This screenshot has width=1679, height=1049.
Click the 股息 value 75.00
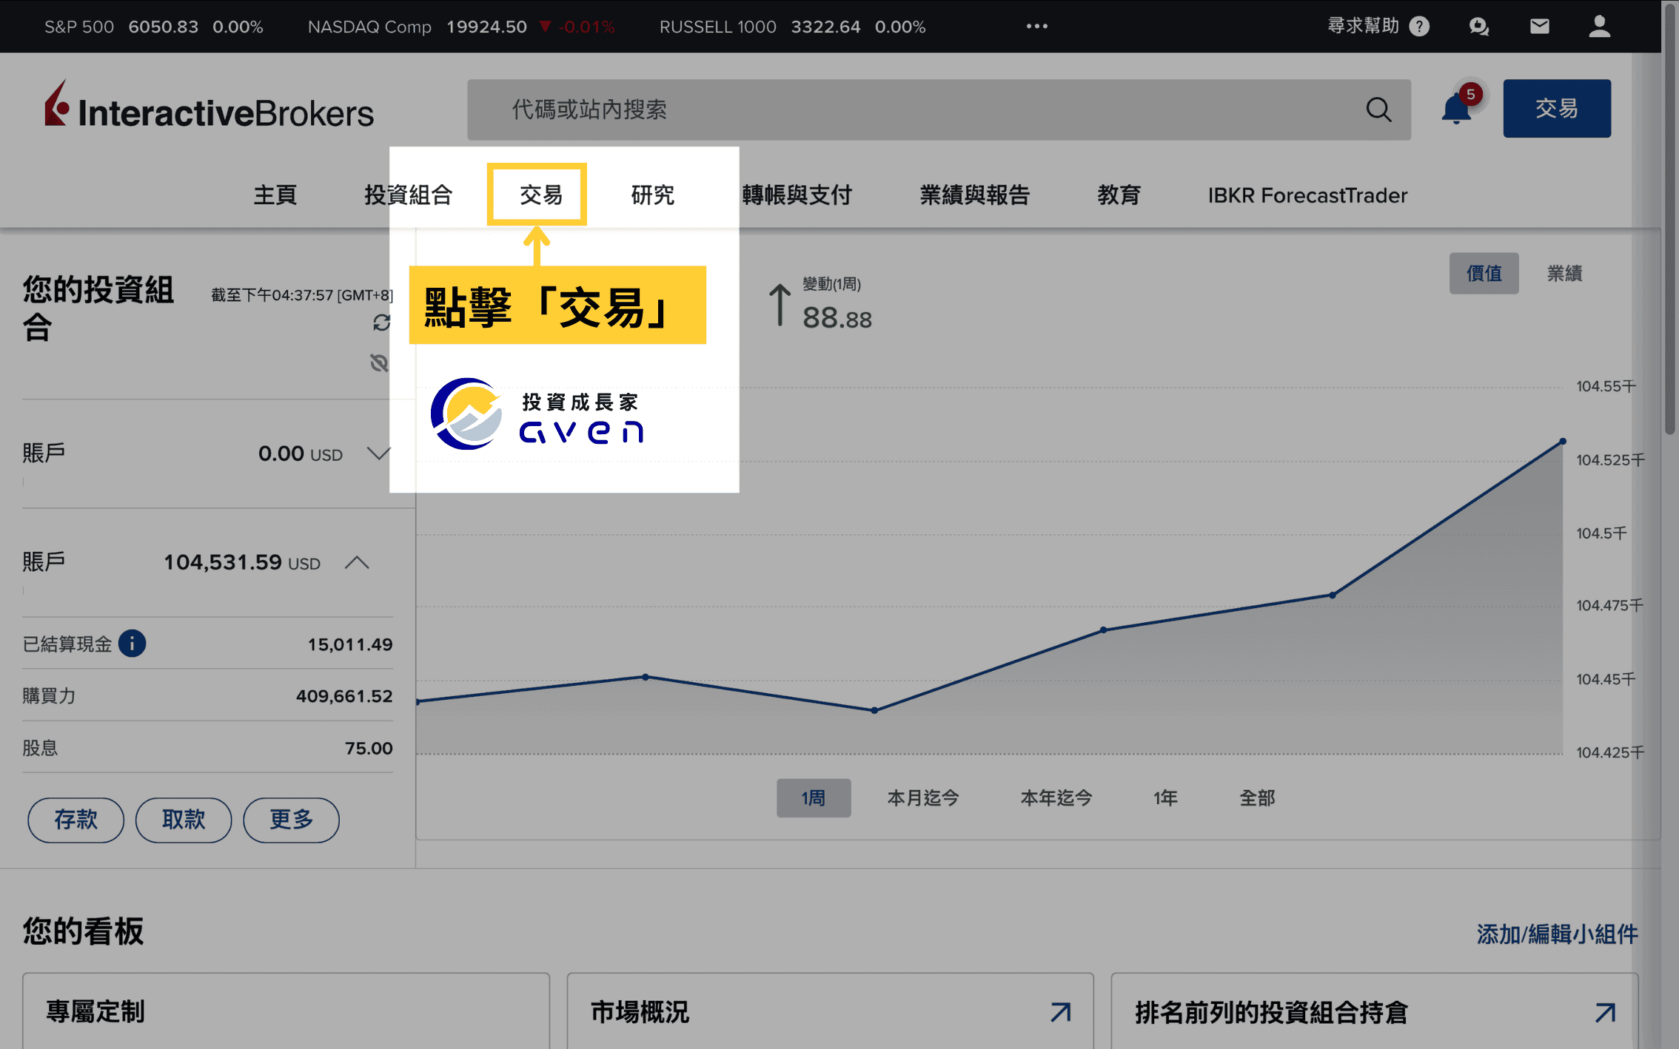pos(369,748)
